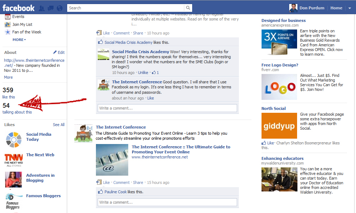Screen dimensions: 356x213
Task: Click Don Purdum's profile picture in header
Action: (293, 8)
